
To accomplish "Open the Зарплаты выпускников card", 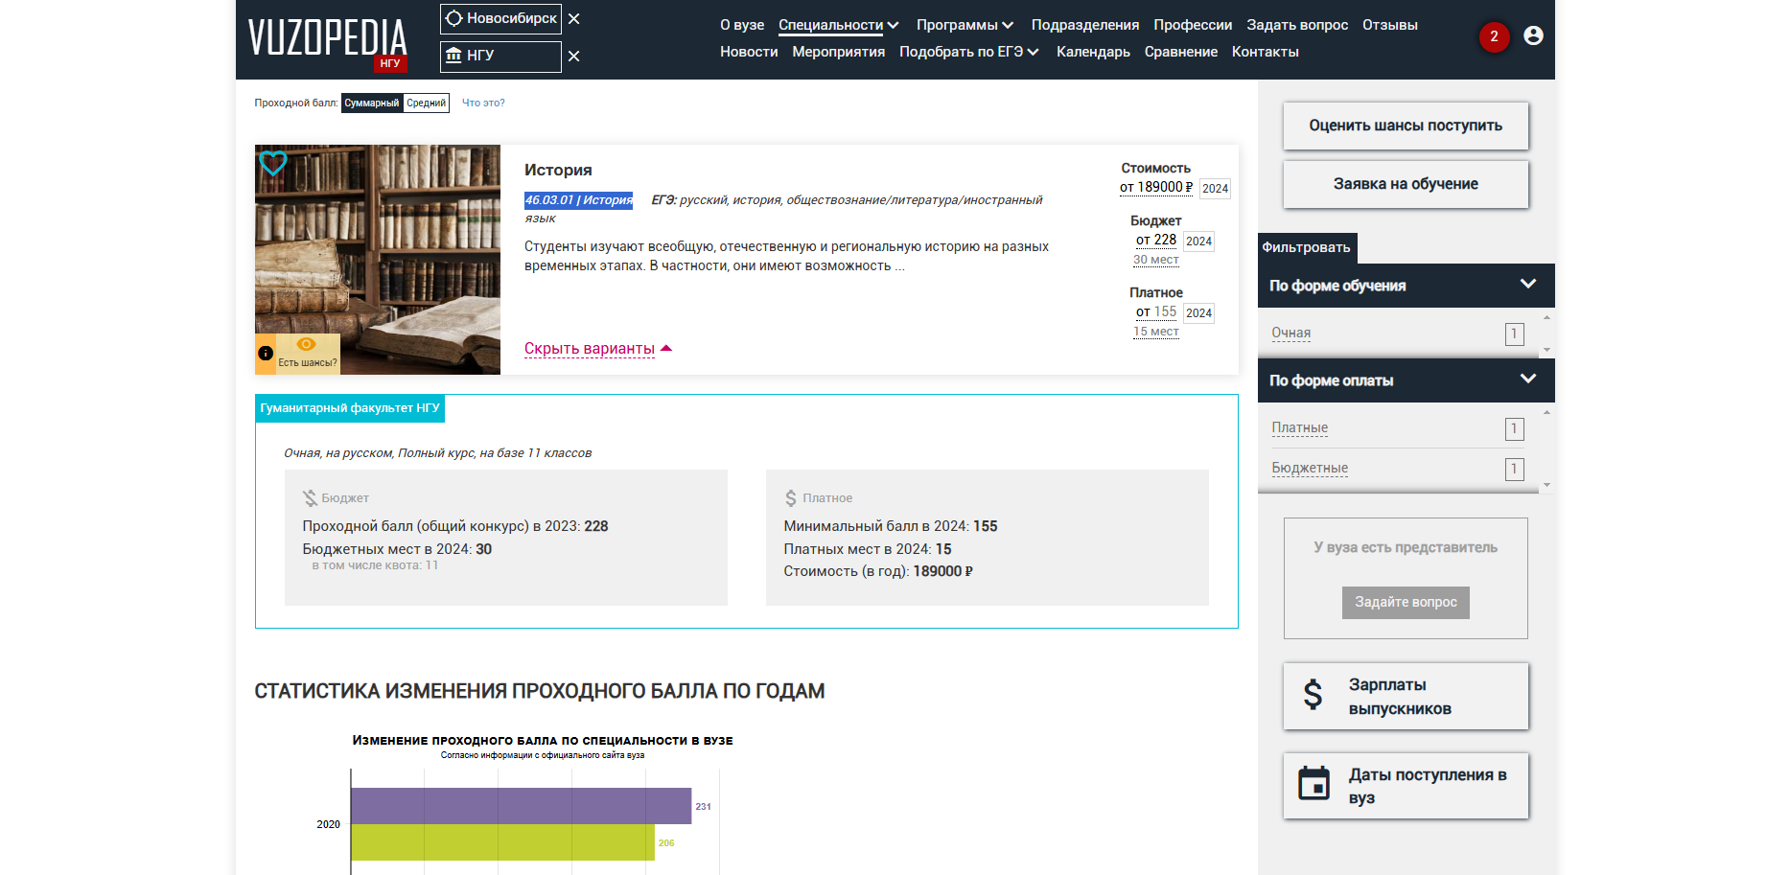I will tap(1406, 697).
